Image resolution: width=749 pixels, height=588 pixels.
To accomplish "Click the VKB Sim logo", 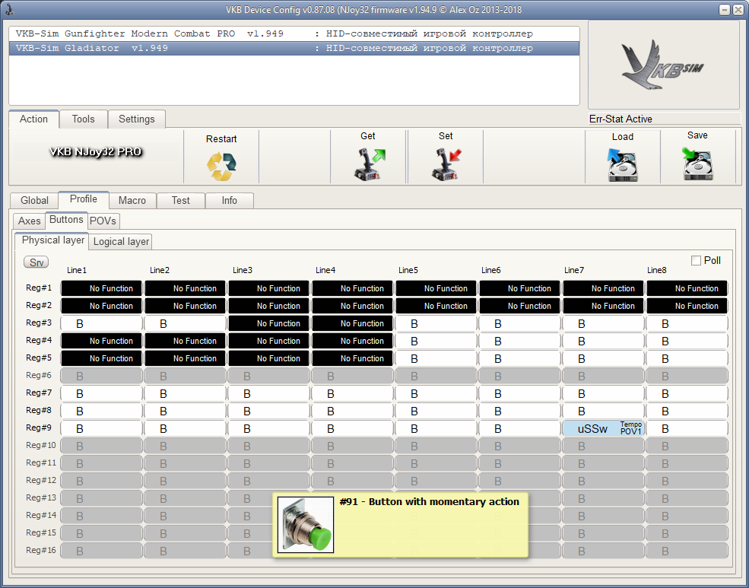I will click(x=663, y=65).
